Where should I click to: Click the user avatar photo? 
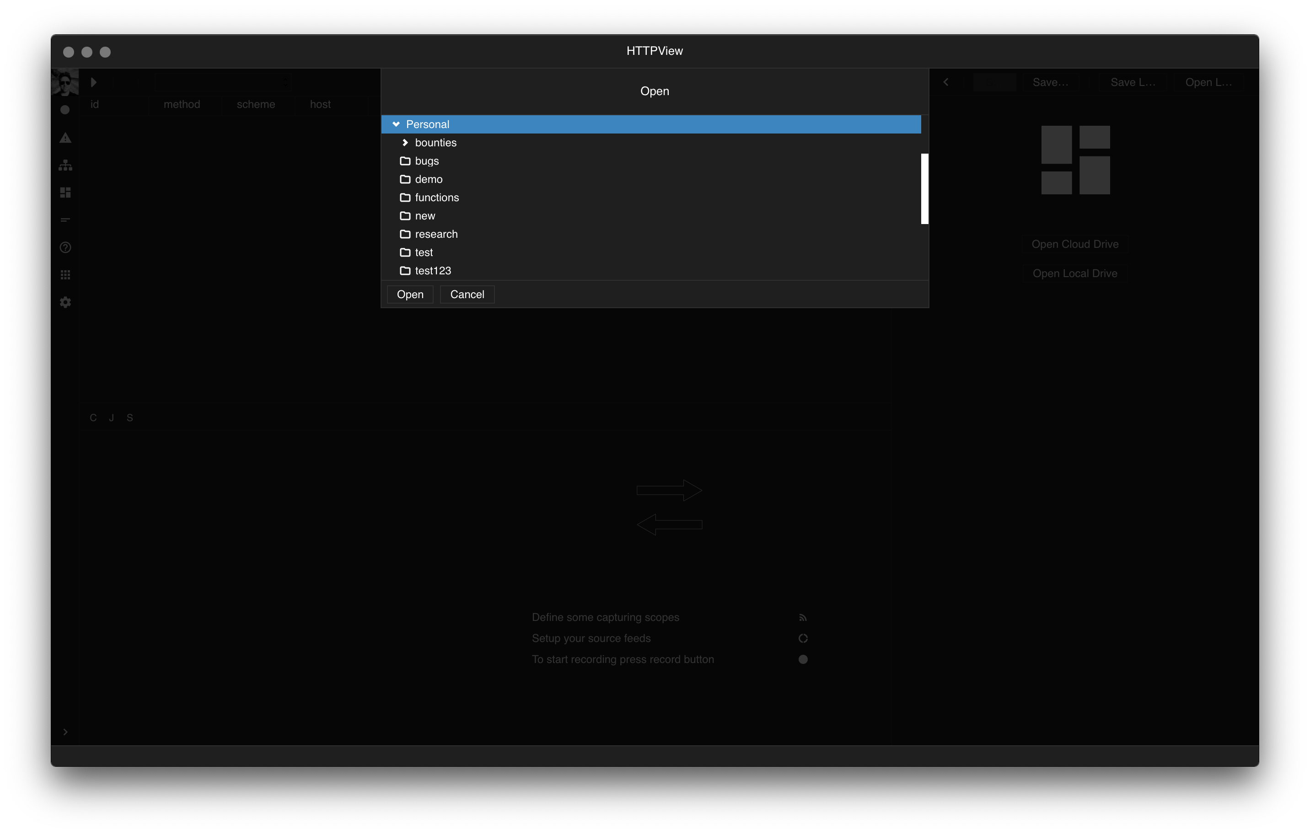pos(65,82)
